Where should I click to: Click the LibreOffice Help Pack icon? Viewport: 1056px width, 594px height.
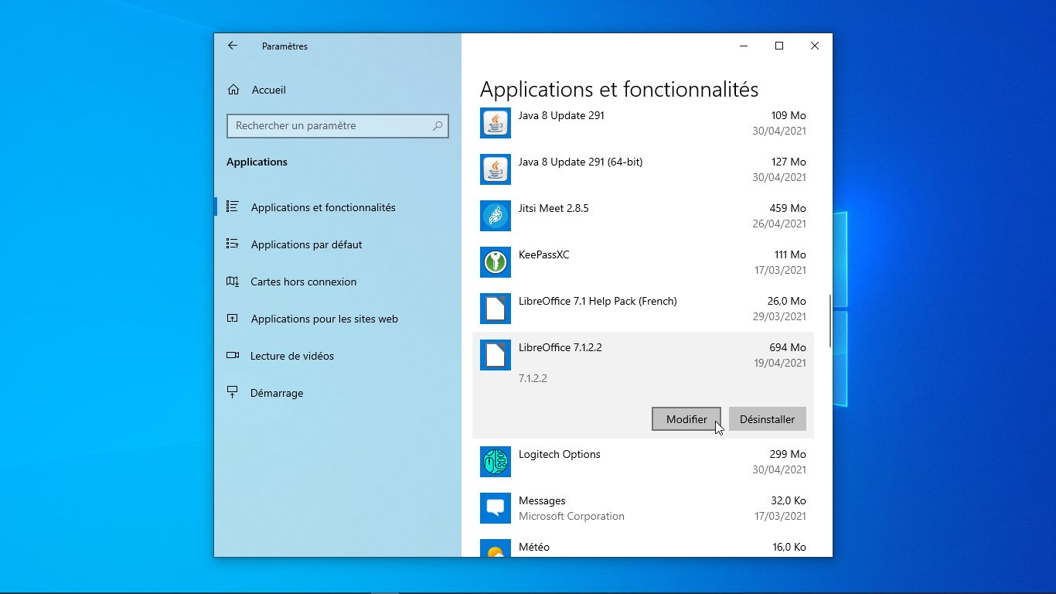click(496, 309)
